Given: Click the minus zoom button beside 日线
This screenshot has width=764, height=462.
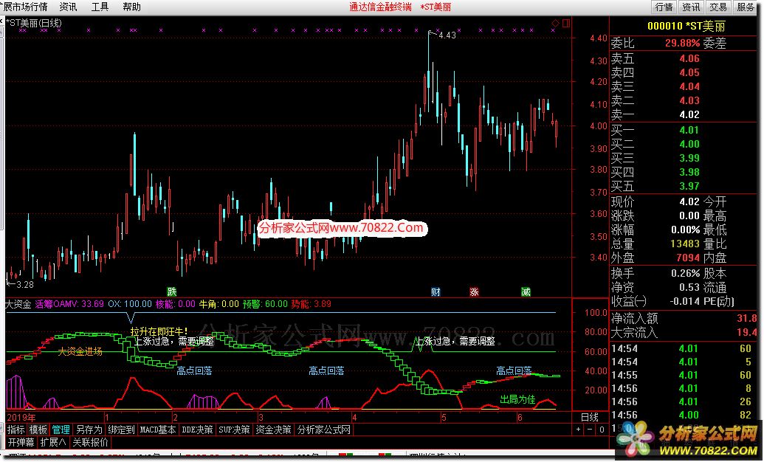Looking at the screenshot, I should 590,430.
